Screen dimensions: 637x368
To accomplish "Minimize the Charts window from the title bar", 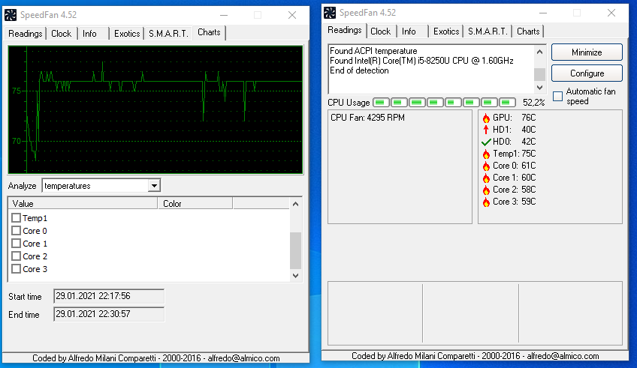I will coord(223,15).
